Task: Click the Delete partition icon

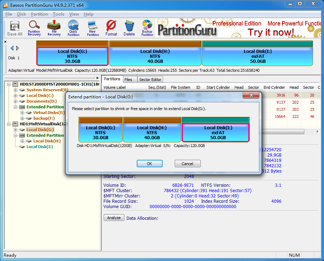Action: [129, 28]
